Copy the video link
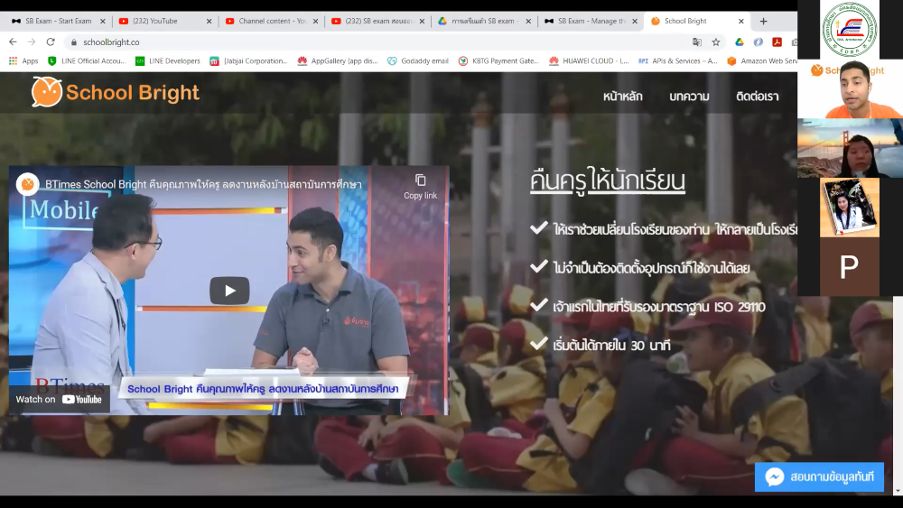This screenshot has width=903, height=508. coord(421,187)
